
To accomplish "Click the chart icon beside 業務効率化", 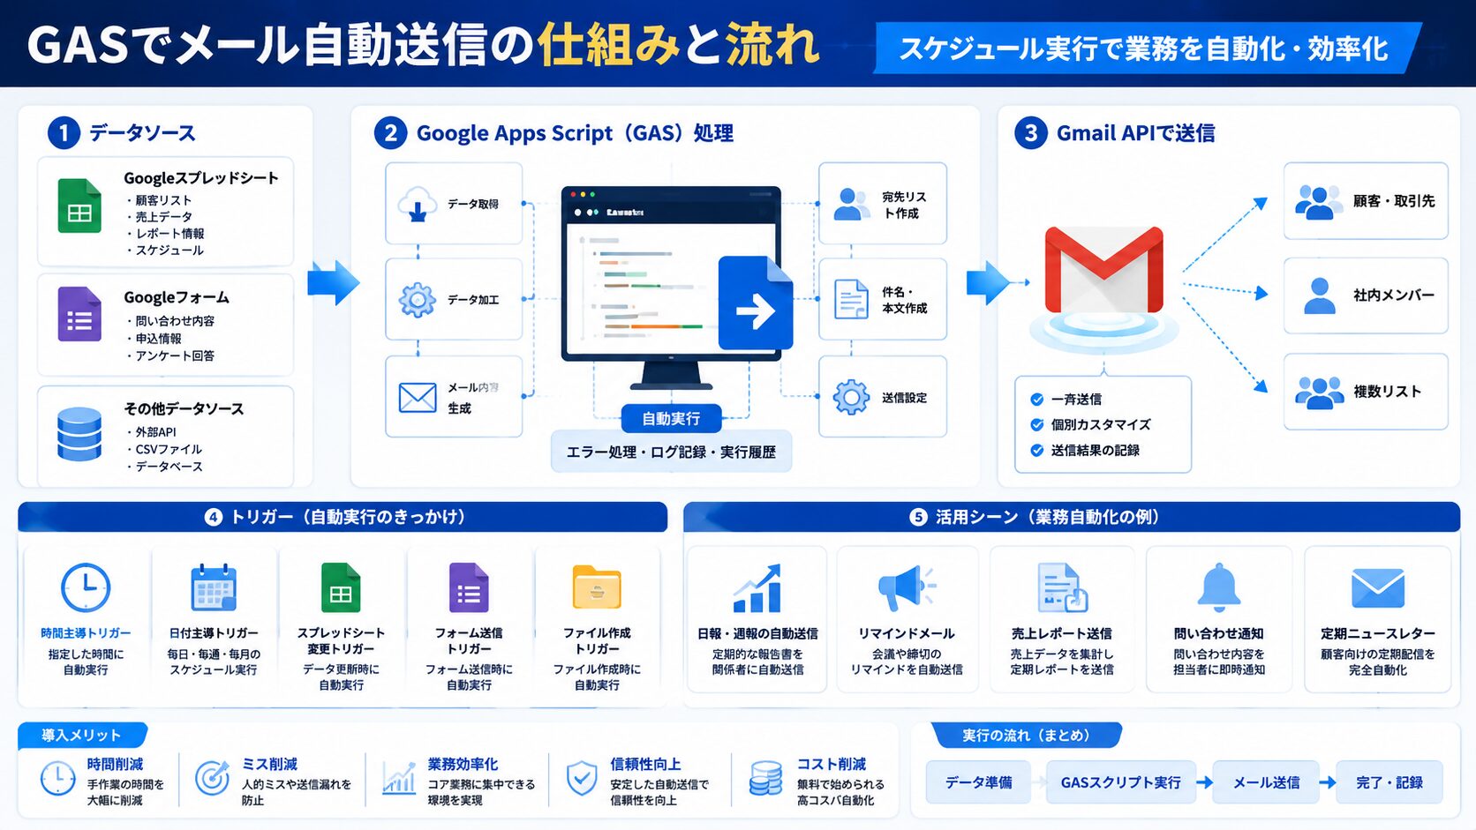I will point(399,779).
